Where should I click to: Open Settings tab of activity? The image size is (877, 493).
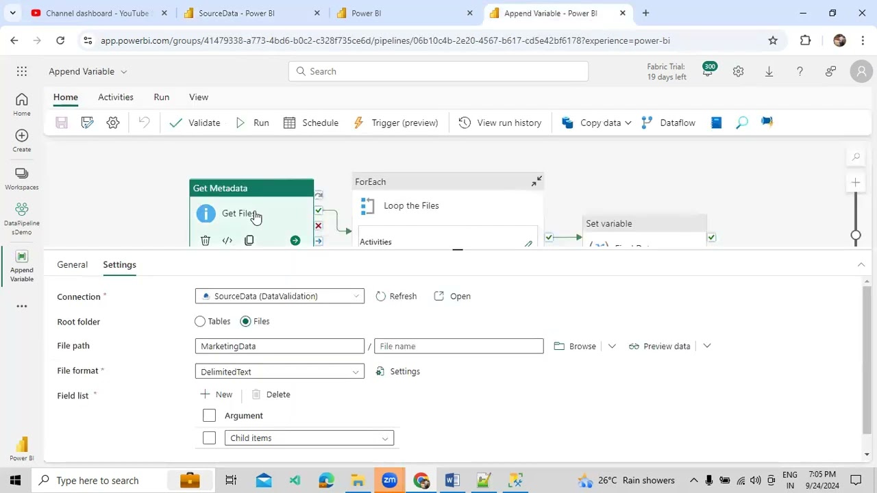[x=119, y=264]
